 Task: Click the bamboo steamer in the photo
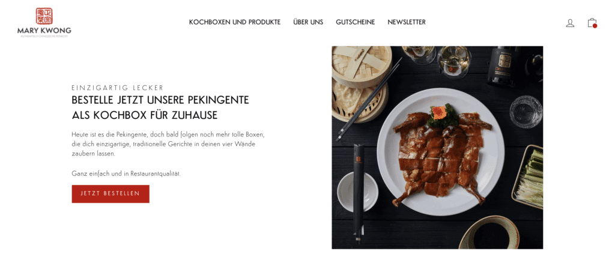point(362,83)
